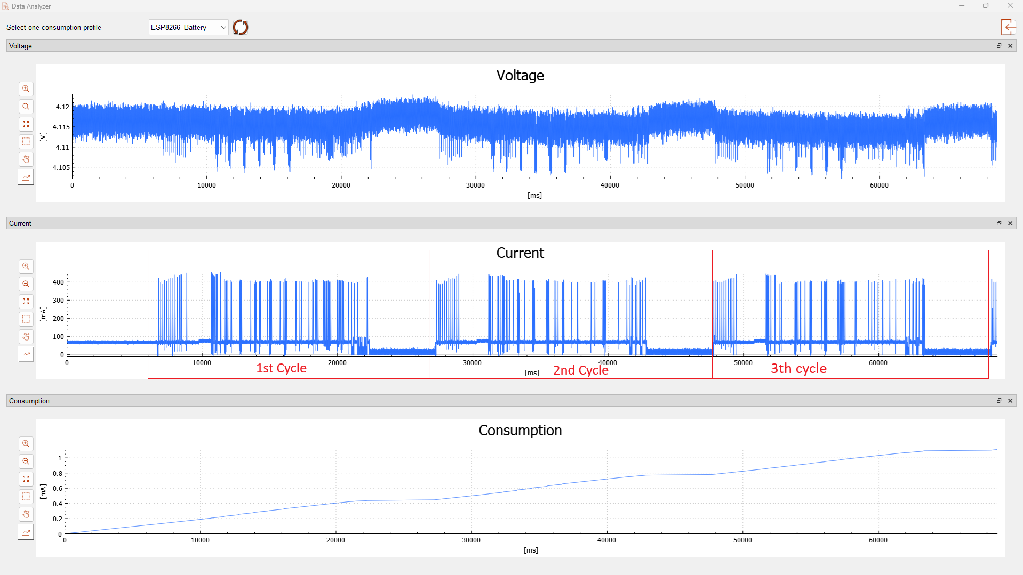
Task: Pan hand tool on the Voltage chart
Action: click(26, 159)
